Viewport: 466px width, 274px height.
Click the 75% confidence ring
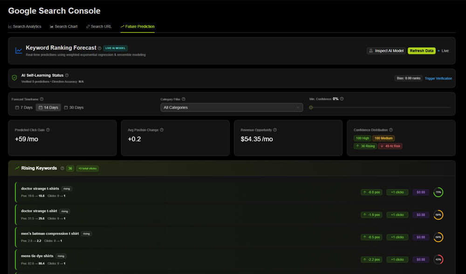click(439, 192)
